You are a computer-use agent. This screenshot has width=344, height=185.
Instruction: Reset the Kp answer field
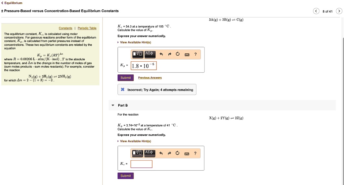click(177, 54)
